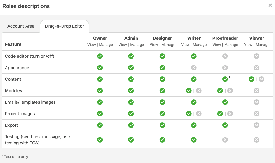
Task: Click Proofreader gray cross in Modules row
Action: [230, 91]
